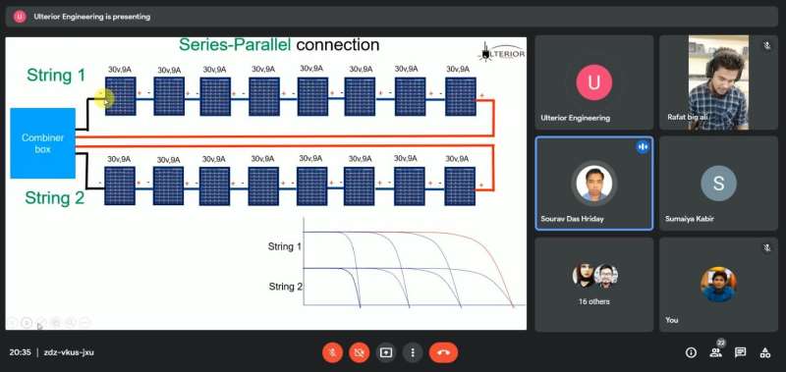Open the meeting details info icon
Viewport: 786px width, 372px height.
[x=692, y=352]
